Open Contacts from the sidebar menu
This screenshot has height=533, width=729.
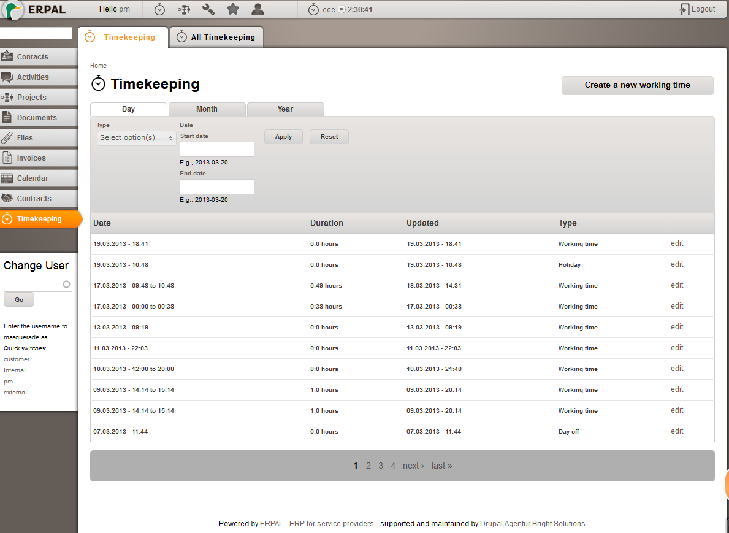[x=39, y=57]
